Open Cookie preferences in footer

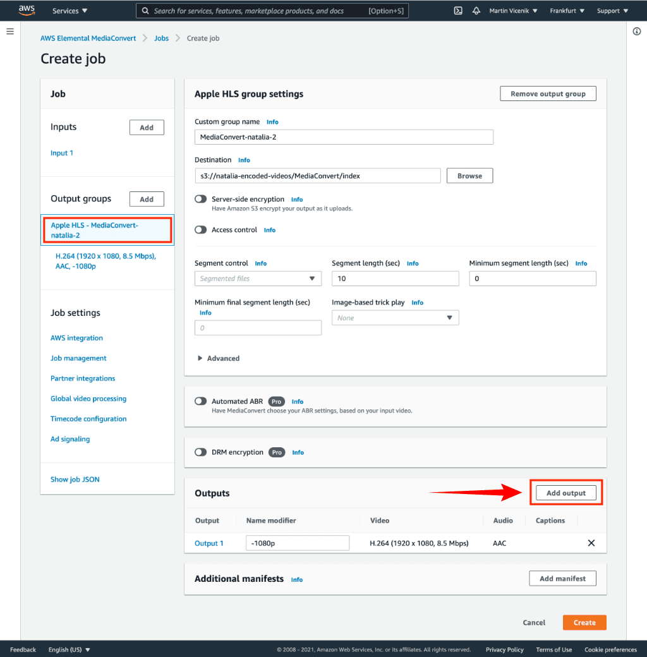610,649
